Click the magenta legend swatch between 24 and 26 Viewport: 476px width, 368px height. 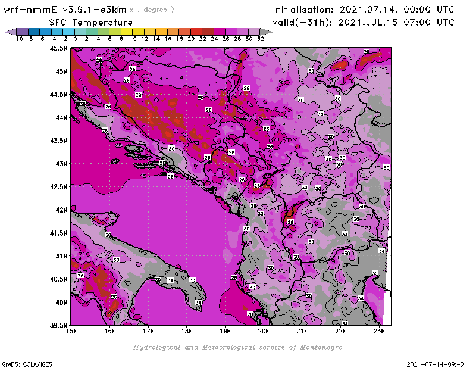coord(219,32)
